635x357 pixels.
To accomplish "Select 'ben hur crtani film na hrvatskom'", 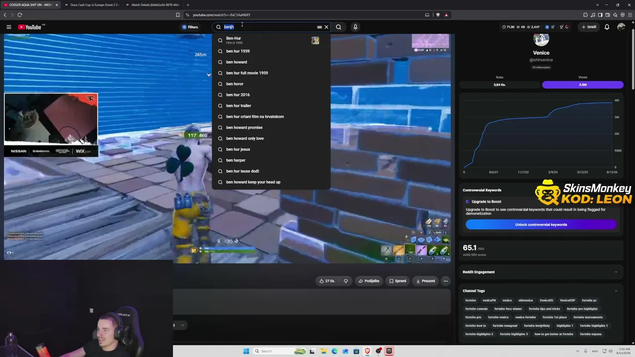I will [271, 117].
